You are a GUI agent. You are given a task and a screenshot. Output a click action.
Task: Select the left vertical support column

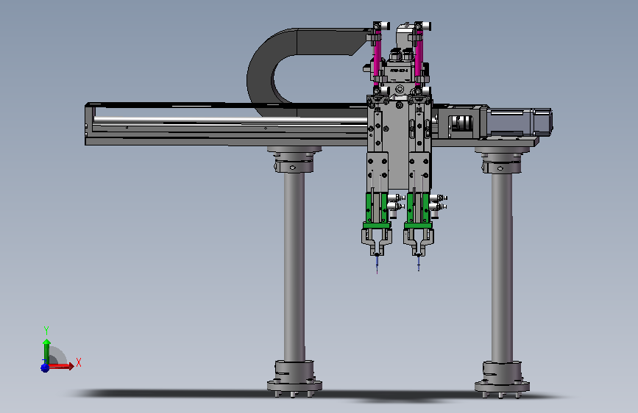tap(294, 266)
